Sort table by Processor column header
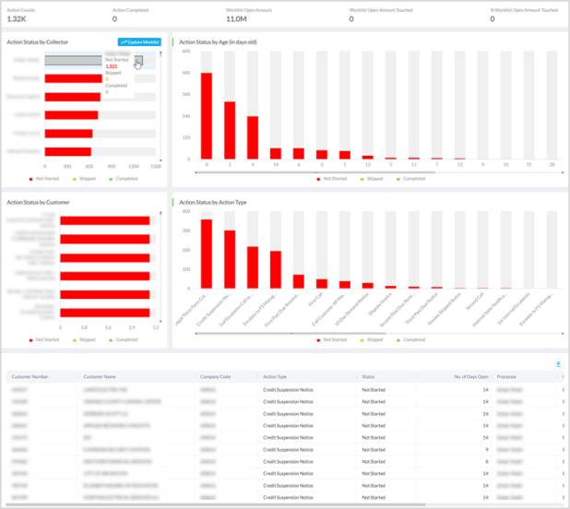 pyautogui.click(x=506, y=377)
